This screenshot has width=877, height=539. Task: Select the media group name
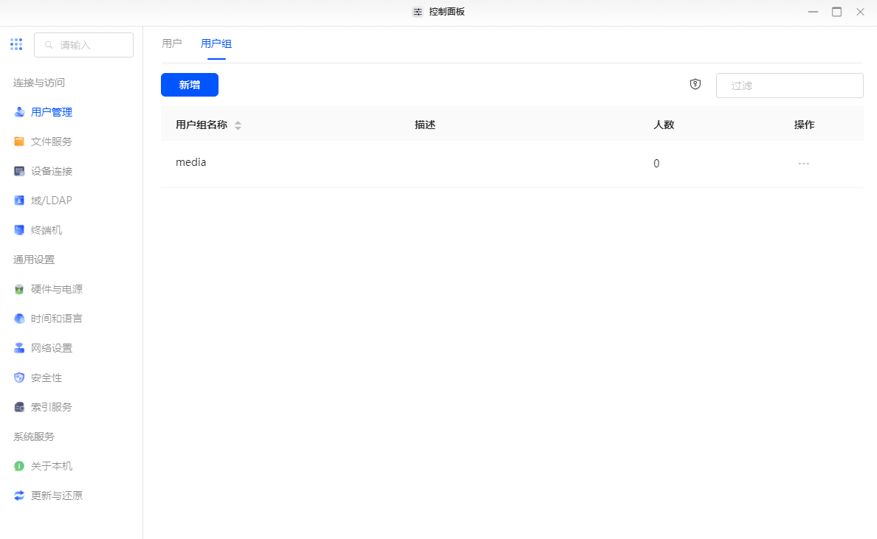click(x=190, y=162)
